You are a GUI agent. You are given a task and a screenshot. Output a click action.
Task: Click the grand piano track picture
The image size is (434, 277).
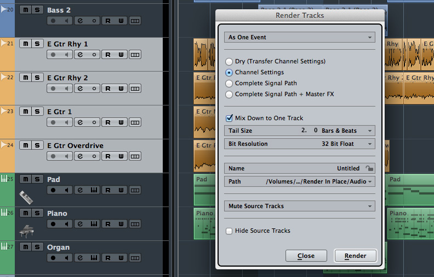click(27, 231)
